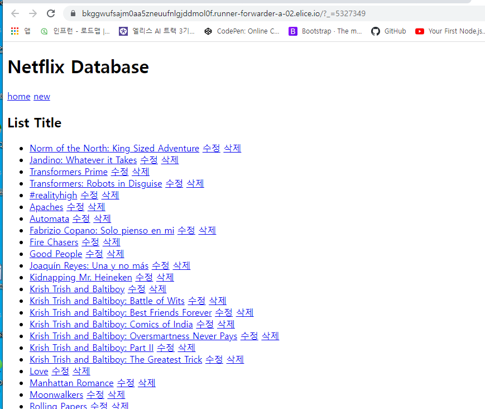Image resolution: width=485 pixels, height=409 pixels.
Task: Open Joaquín Reyes: Una y no más
Action: 89,266
